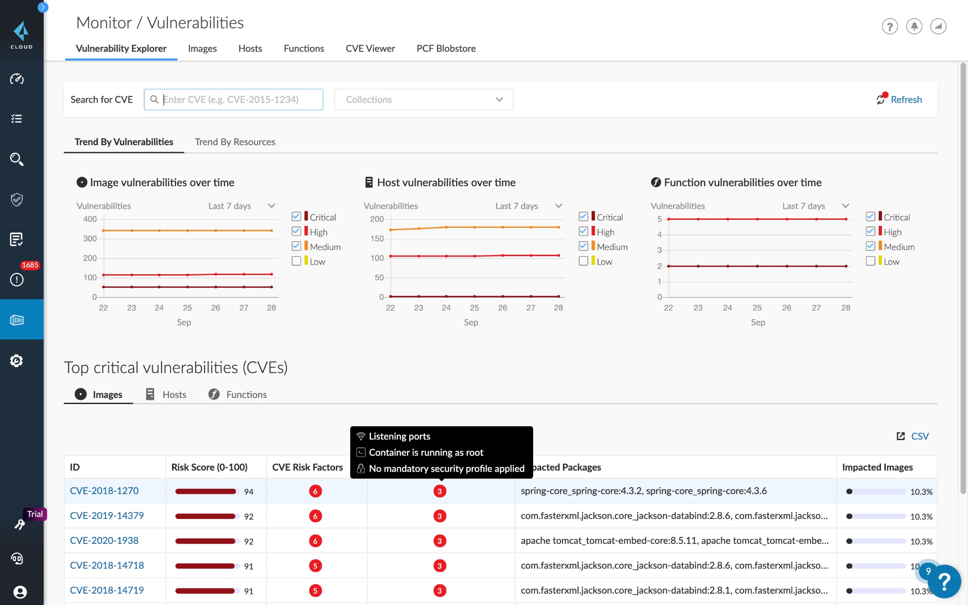Open help question mark in top bar
The image size is (968, 605).
coord(890,26)
